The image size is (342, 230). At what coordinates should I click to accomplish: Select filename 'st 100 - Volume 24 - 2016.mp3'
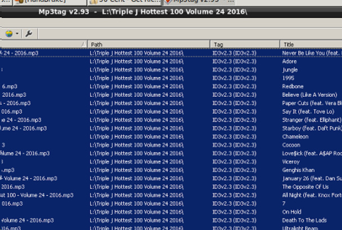pyautogui.click(x=37, y=195)
